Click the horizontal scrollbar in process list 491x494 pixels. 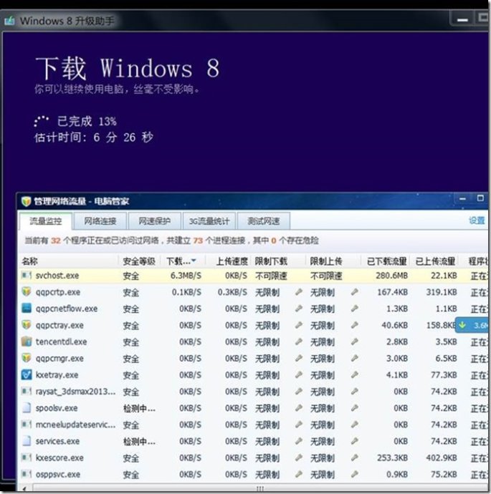tap(259, 488)
